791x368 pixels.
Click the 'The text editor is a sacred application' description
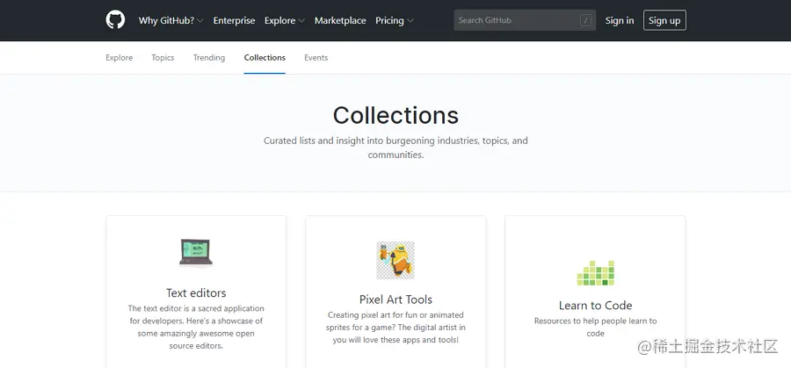click(196, 328)
